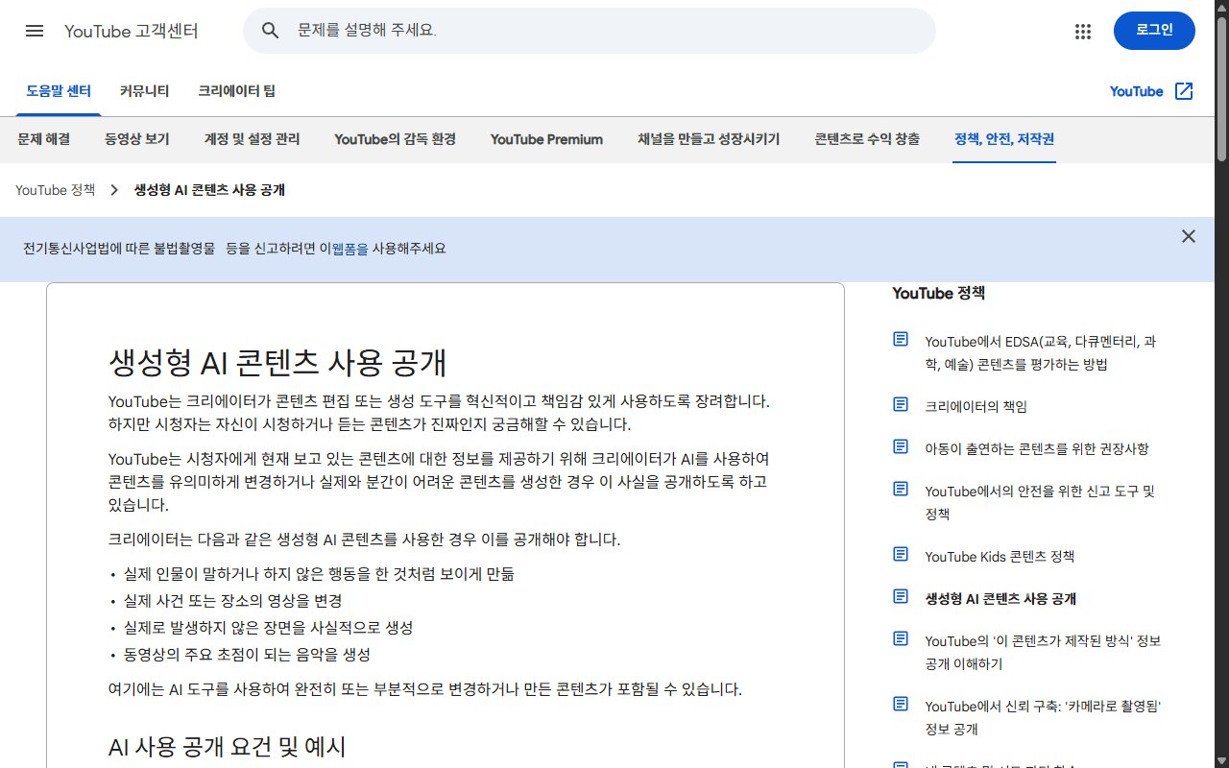Open the 정책, 안전, 저작권 category
Screen dimensions: 1229x768
(x=1004, y=139)
